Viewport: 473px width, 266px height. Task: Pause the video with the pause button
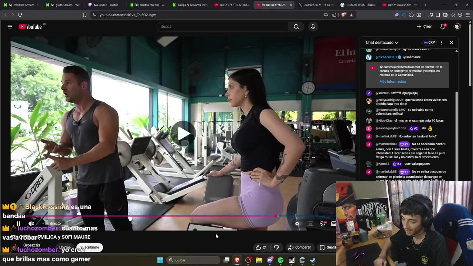pos(18,224)
